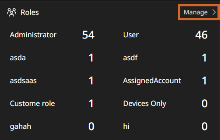Click the count 1 beside asdsaas
Viewport: 220px width, 140px height.
[x=91, y=81]
